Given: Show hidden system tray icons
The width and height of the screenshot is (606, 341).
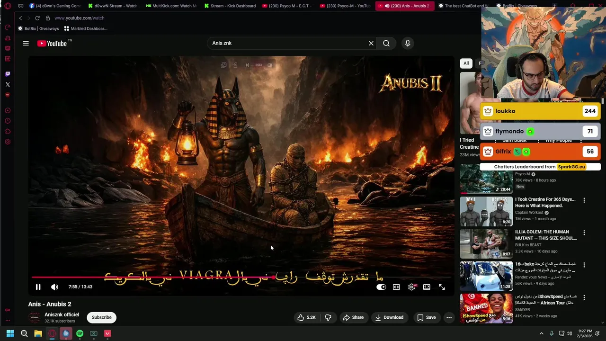Looking at the screenshot, I should point(541,333).
